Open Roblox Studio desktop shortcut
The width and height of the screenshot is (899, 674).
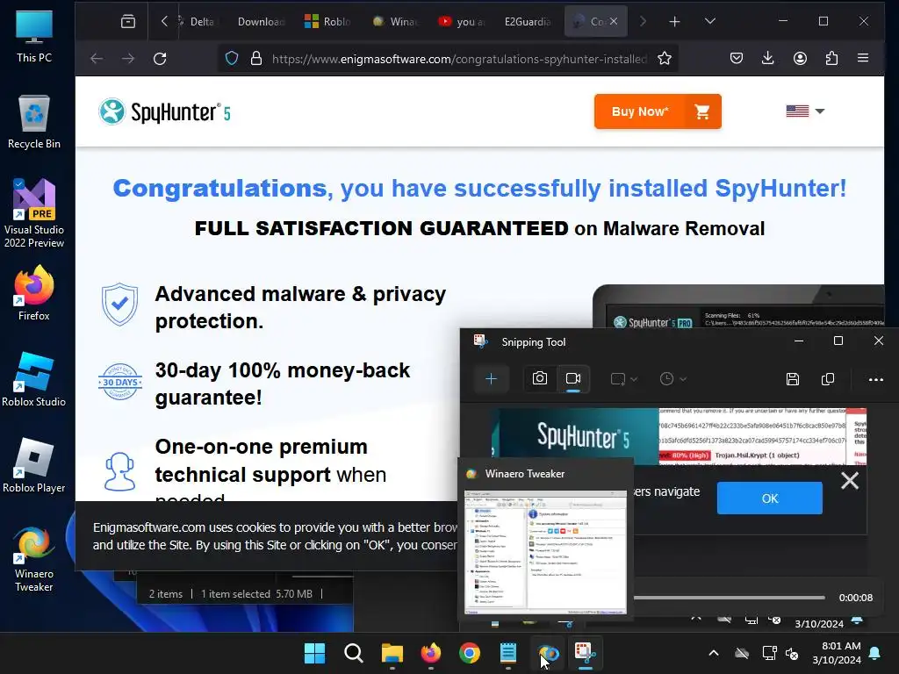(34, 379)
